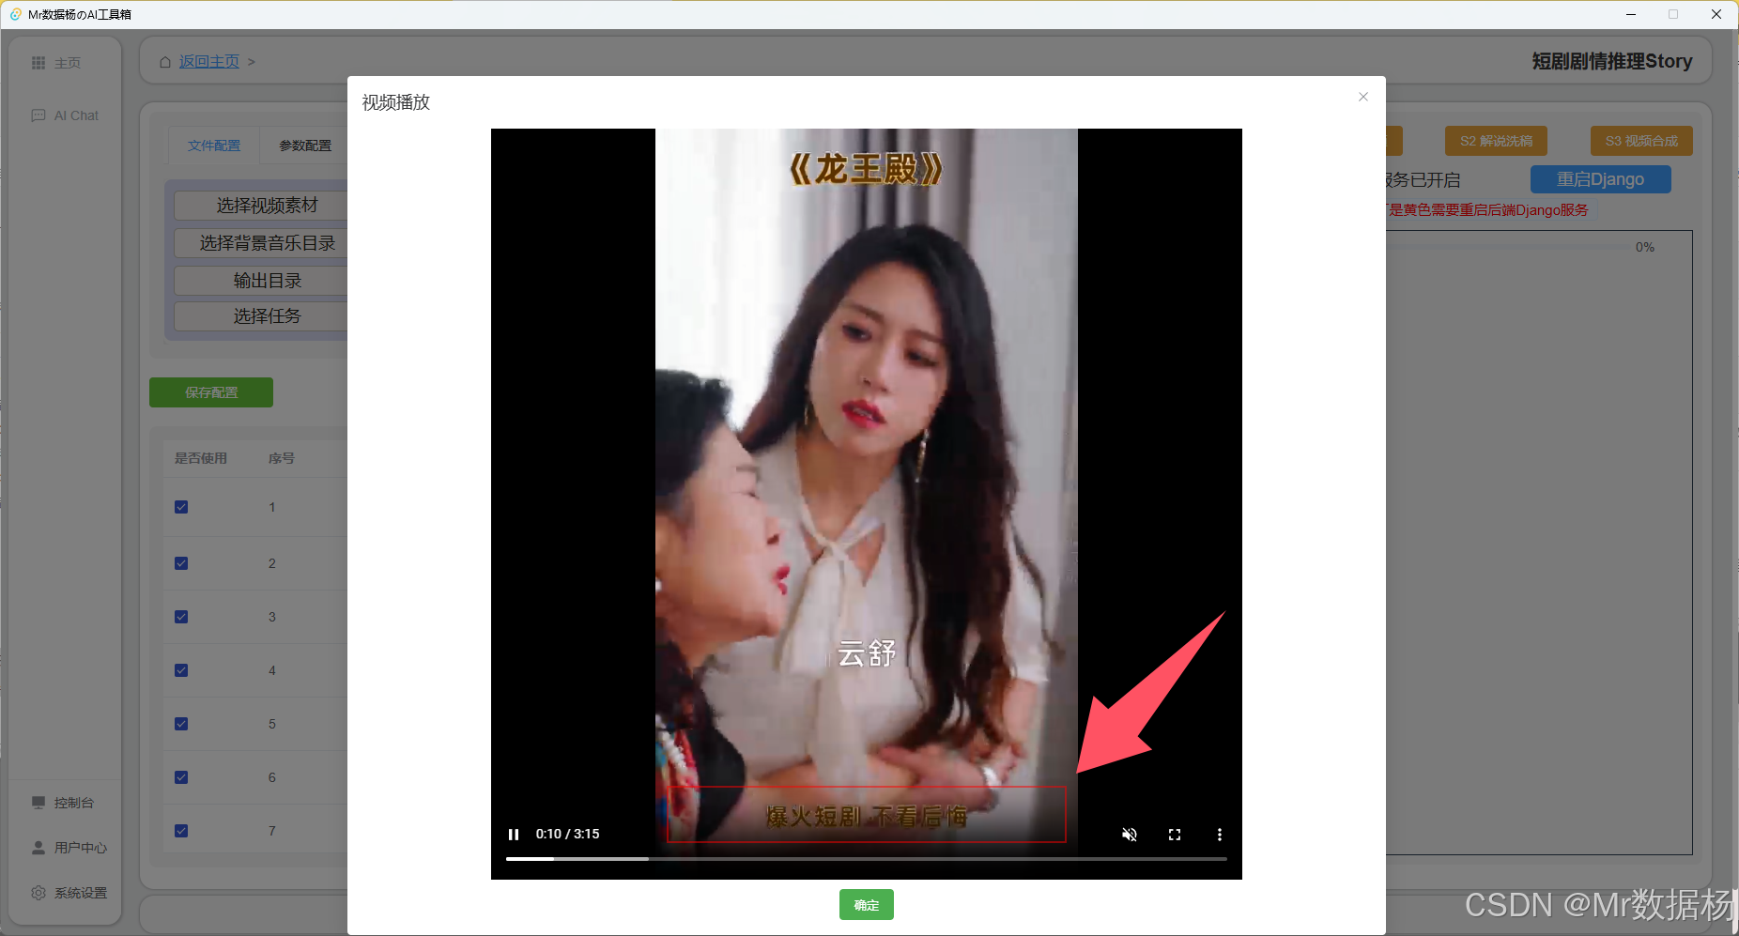This screenshot has width=1739, height=936.
Task: Click the red Django restart warning text
Action: 1487,209
